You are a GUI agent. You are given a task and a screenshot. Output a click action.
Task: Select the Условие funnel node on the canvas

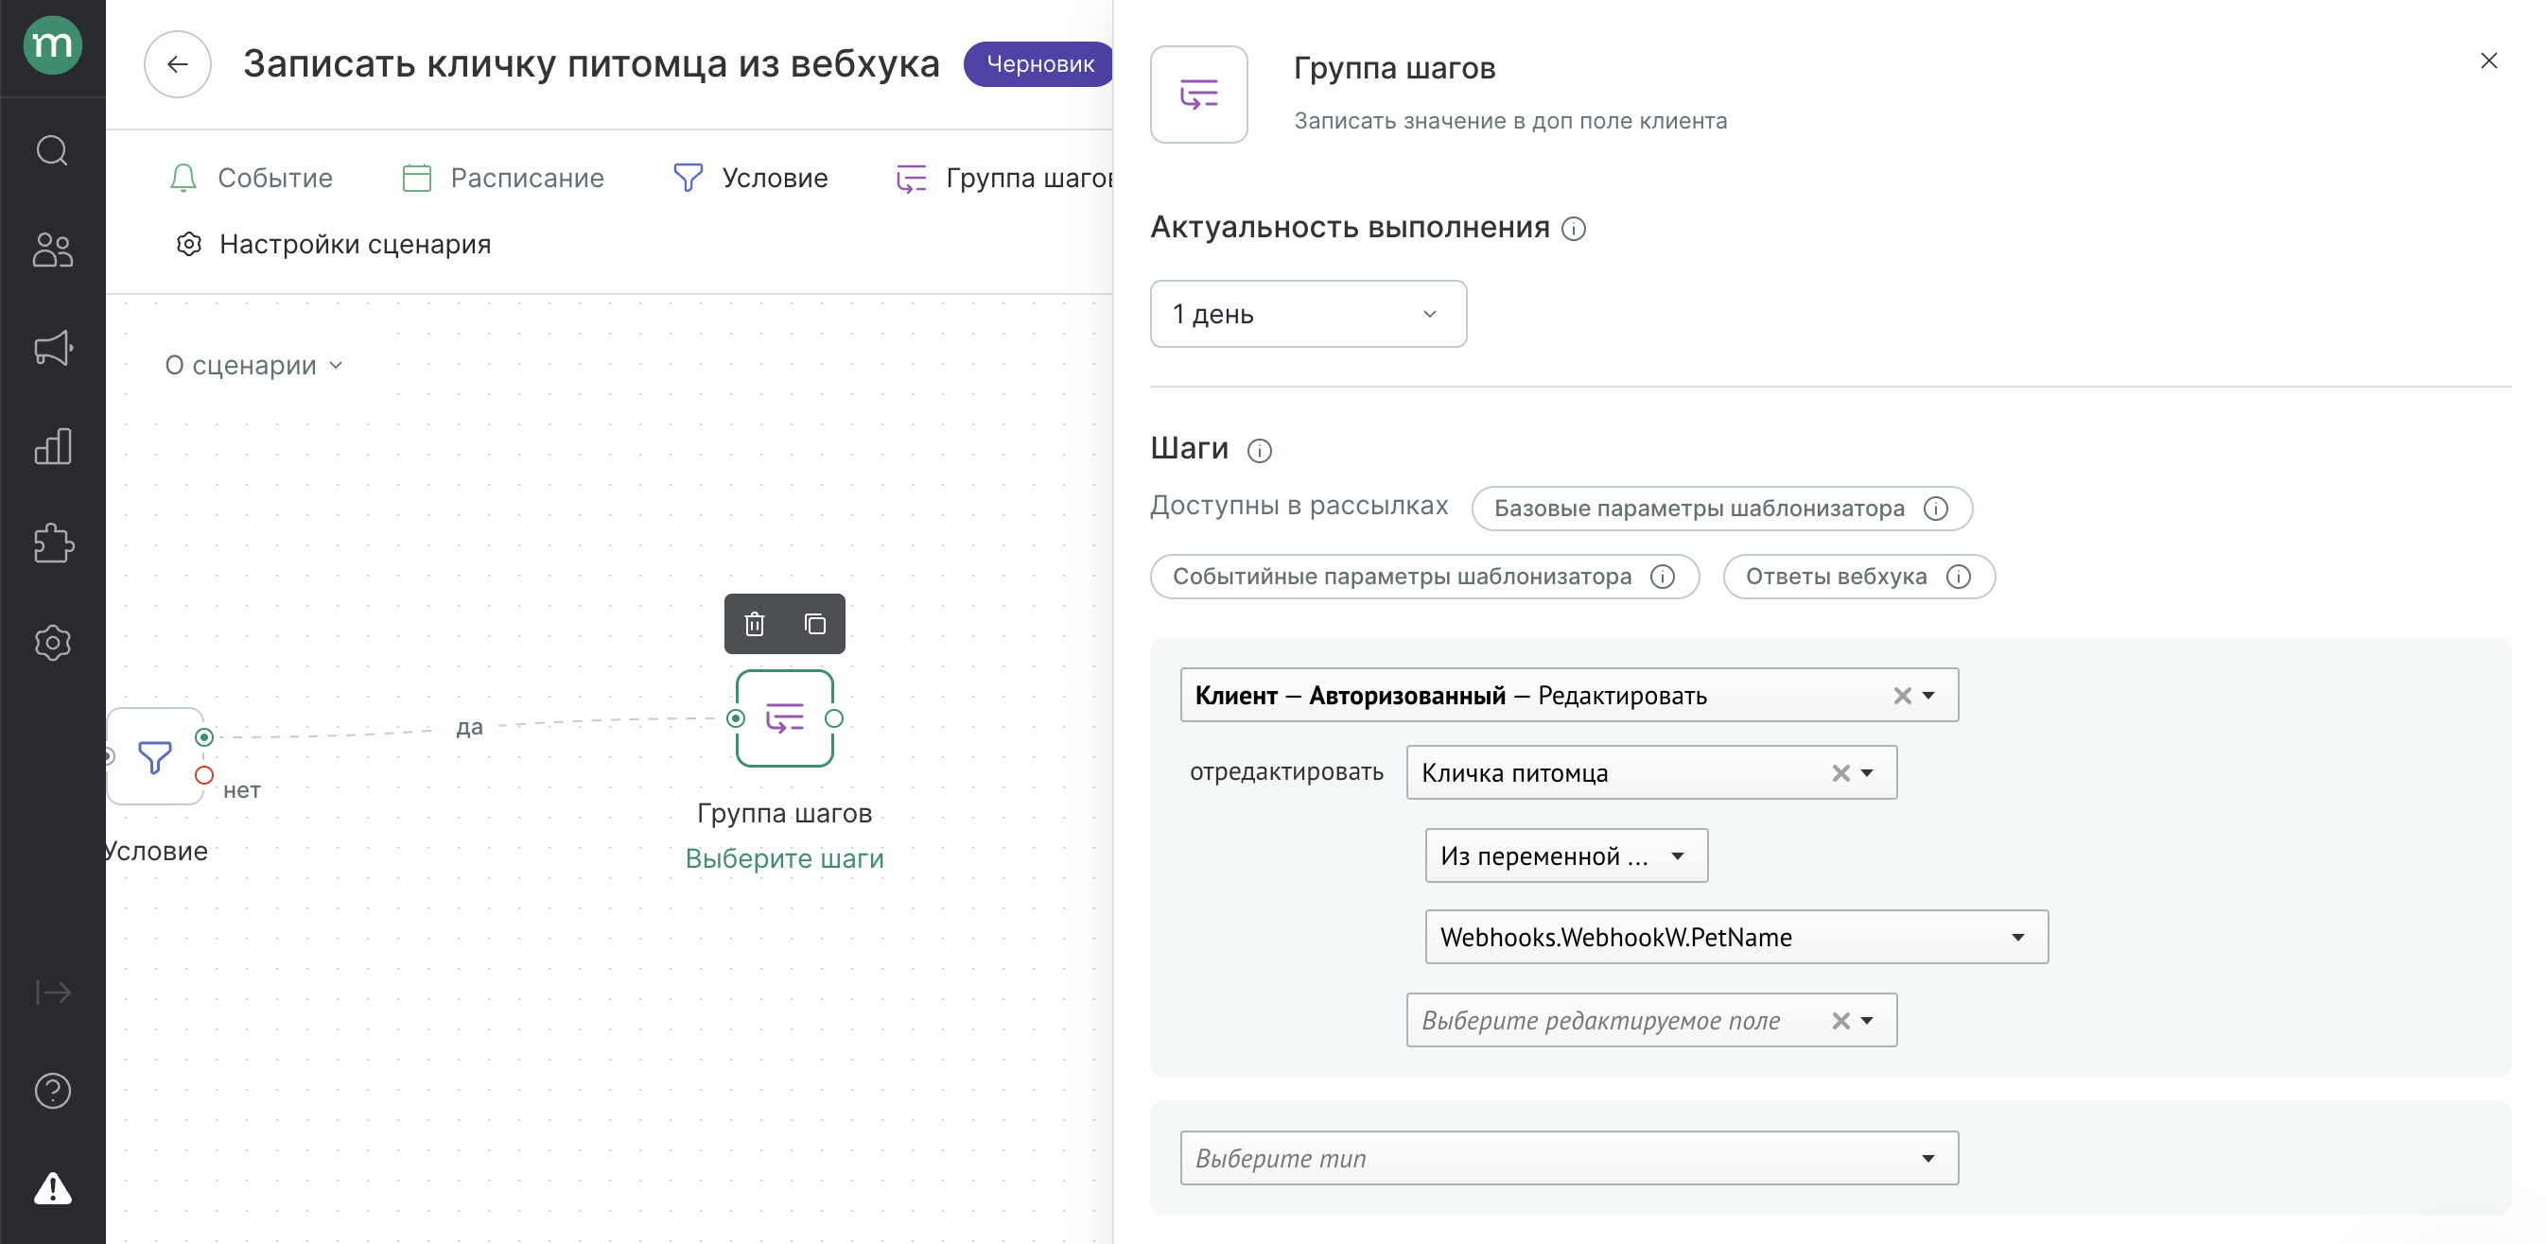(x=155, y=757)
